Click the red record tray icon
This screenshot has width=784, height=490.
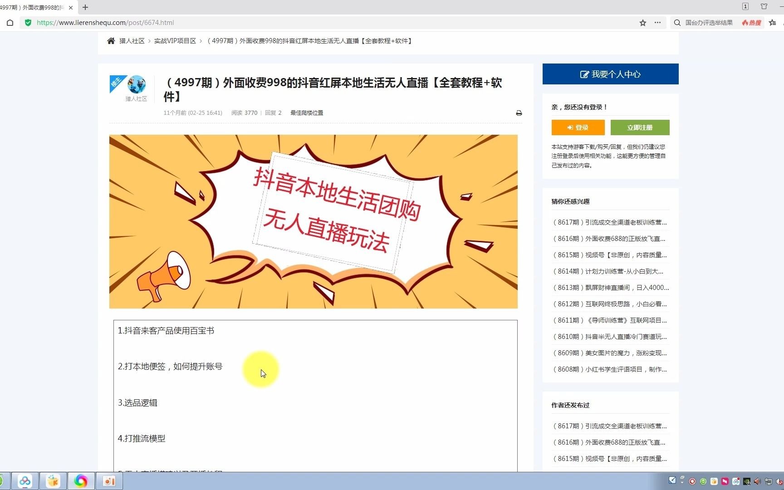(692, 481)
